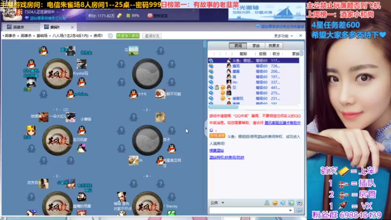The image size is (391, 220).
Task: Click the friend icon in 贝's player row
Action: 217,88
